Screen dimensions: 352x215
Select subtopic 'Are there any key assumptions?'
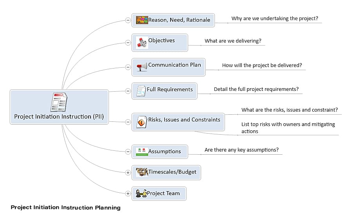point(241,150)
